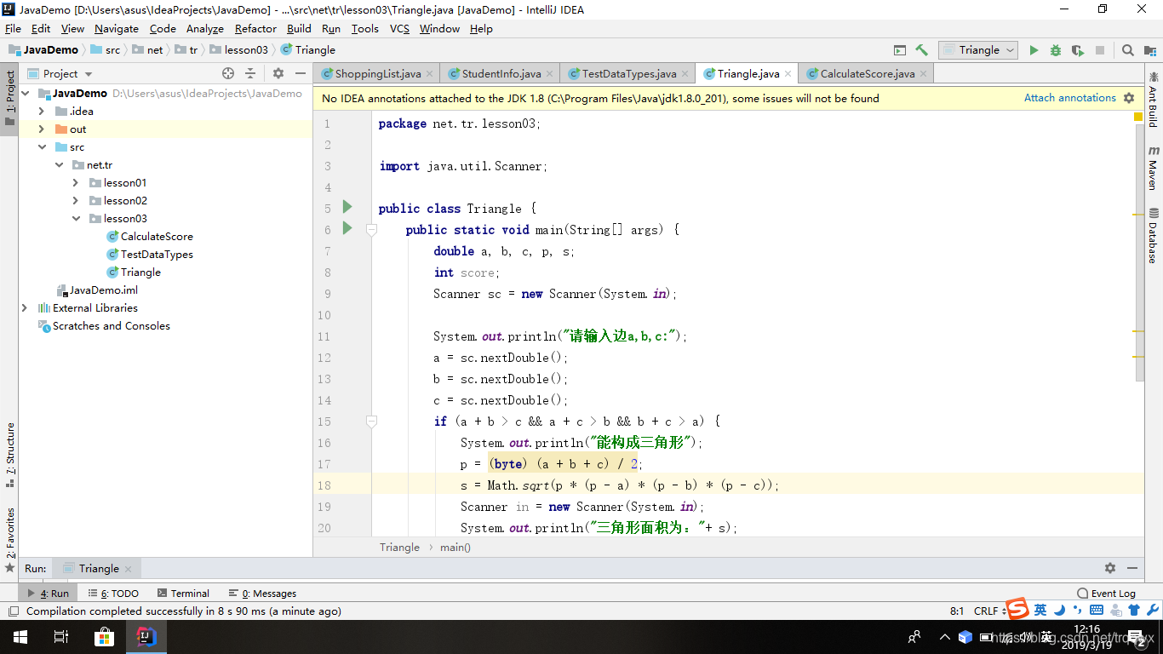Build project with the hammer icon
Image resolution: width=1163 pixels, height=654 pixels.
click(x=922, y=50)
